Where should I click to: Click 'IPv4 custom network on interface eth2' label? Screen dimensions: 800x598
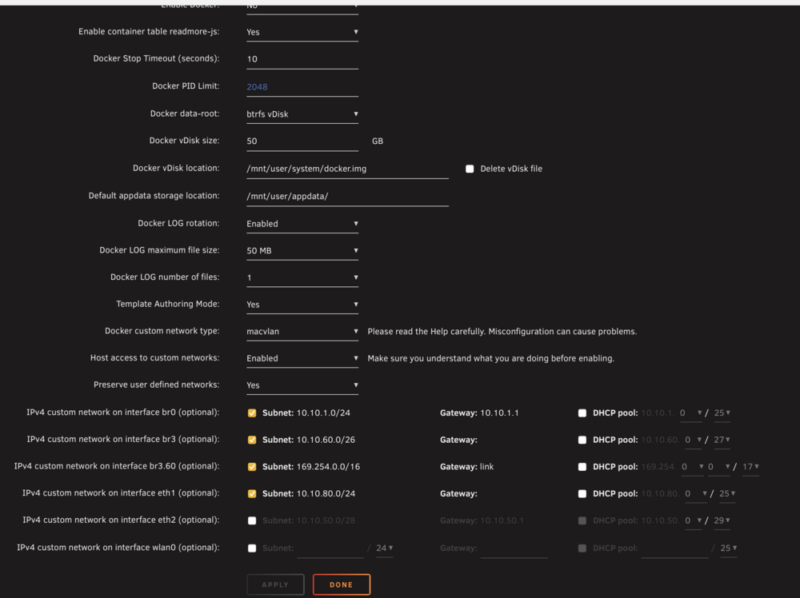(x=121, y=520)
